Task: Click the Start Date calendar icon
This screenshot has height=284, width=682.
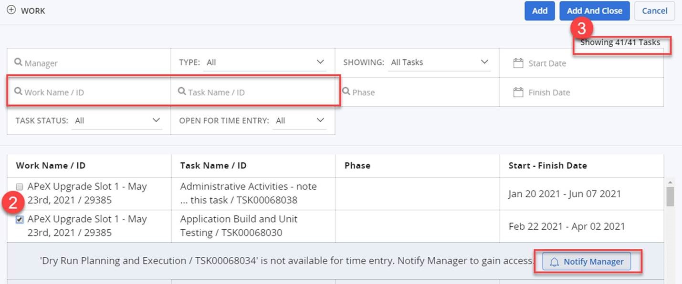Action: point(518,63)
